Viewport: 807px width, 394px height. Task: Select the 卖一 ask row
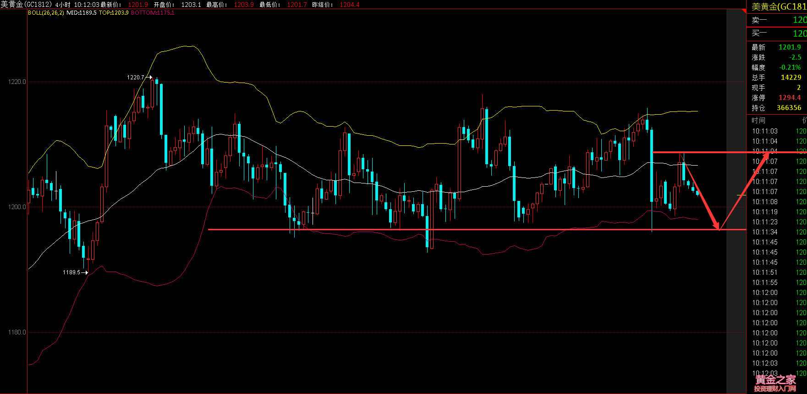[x=777, y=20]
